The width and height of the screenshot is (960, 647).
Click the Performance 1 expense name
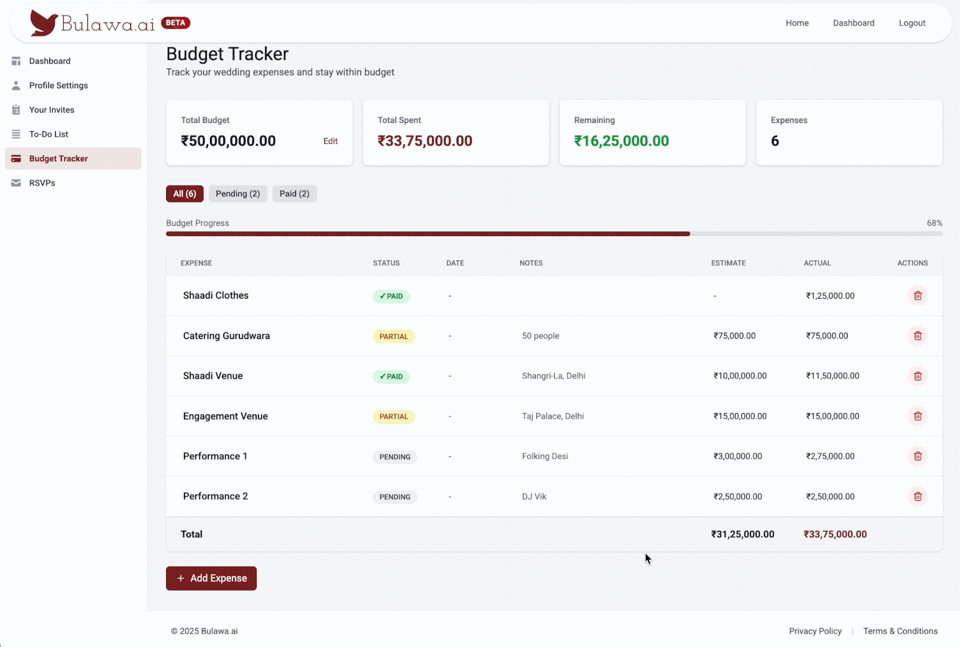(x=215, y=456)
